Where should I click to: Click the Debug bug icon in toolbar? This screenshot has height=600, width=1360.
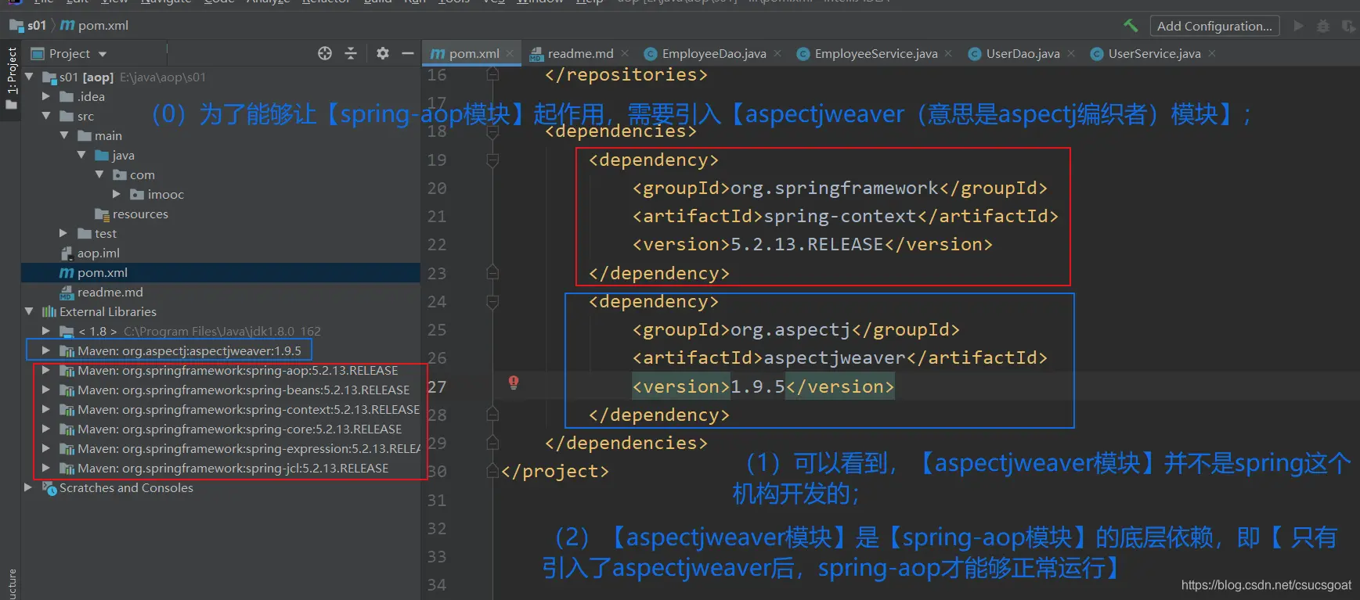[1322, 26]
